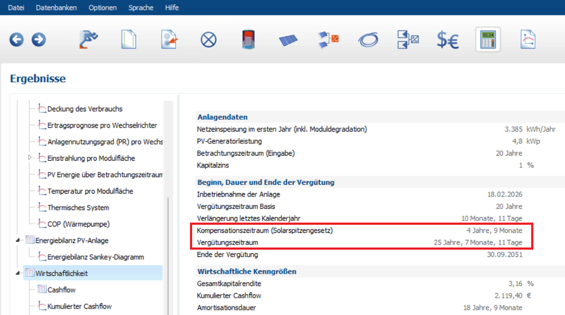
Task: Open the Datenbanken menu
Action: pyautogui.click(x=56, y=7)
